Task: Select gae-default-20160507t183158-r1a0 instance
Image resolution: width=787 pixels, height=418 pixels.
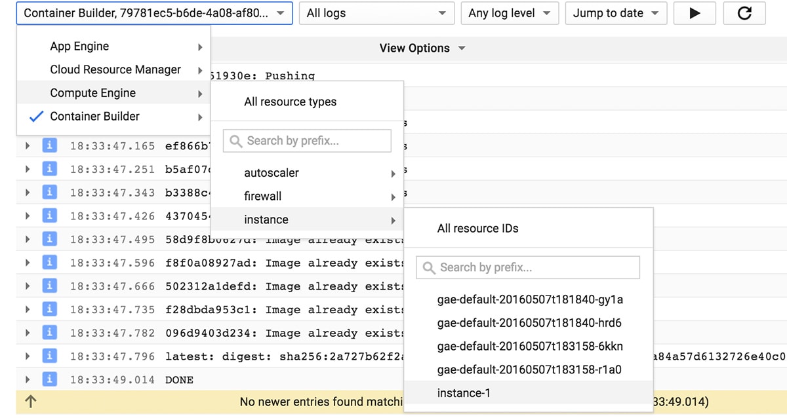Action: [x=529, y=370]
